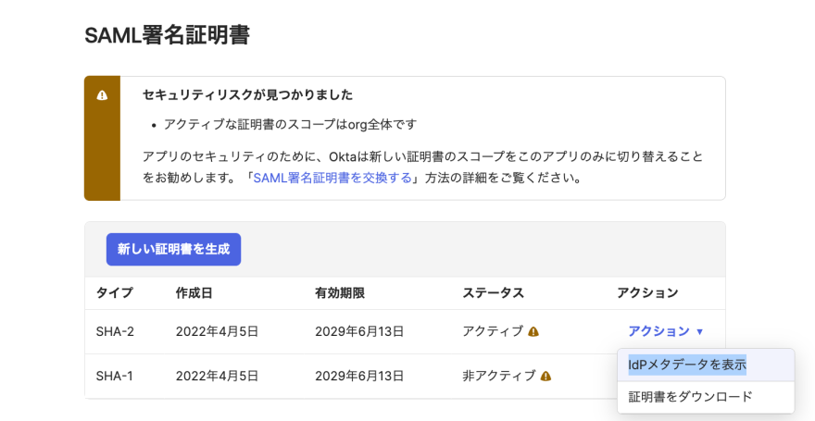The image size is (815, 421).
Task: Click the 非アクティブ status text
Action: pos(499,376)
